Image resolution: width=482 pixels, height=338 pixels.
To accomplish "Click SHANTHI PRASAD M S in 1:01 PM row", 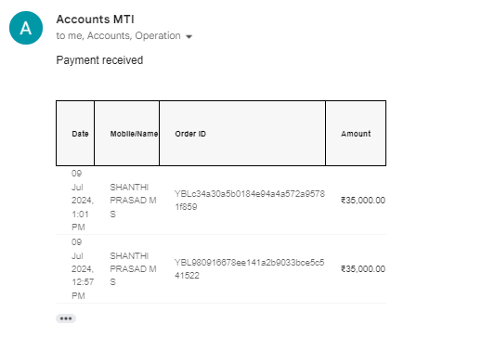I will tap(133, 201).
